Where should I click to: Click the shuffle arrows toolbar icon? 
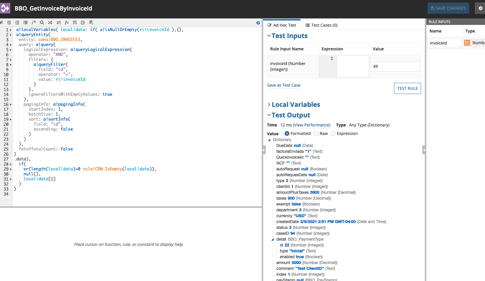coord(50,23)
